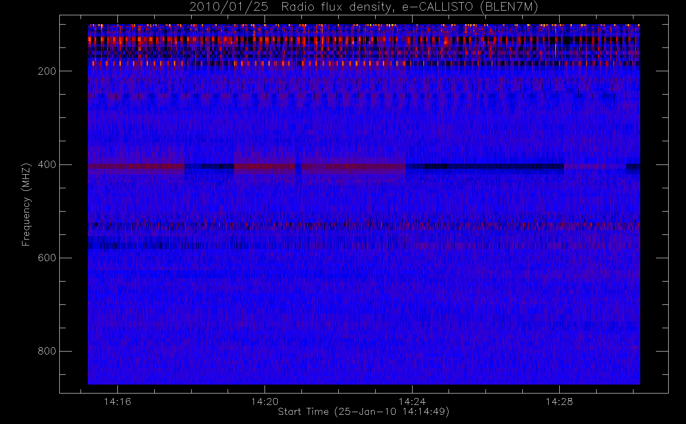Image resolution: width=686 pixels, height=424 pixels.
Task: Click the 14:28 time tick label
Action: click(x=559, y=402)
